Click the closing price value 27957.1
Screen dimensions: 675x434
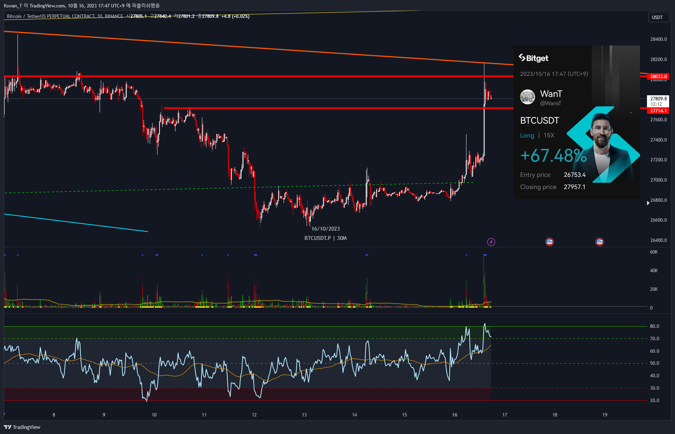[x=575, y=187]
